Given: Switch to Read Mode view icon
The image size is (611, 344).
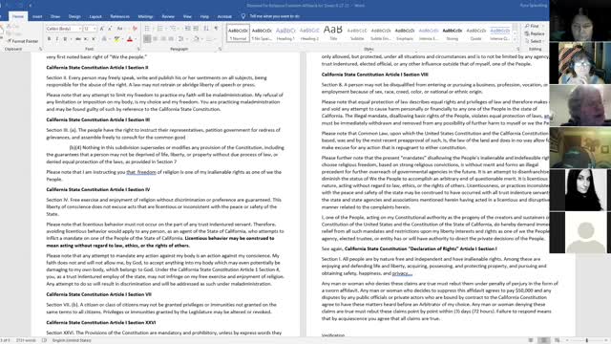Looking at the screenshot, I should [531, 340].
